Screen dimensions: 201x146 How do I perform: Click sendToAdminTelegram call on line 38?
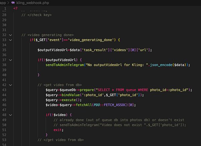point(65,65)
